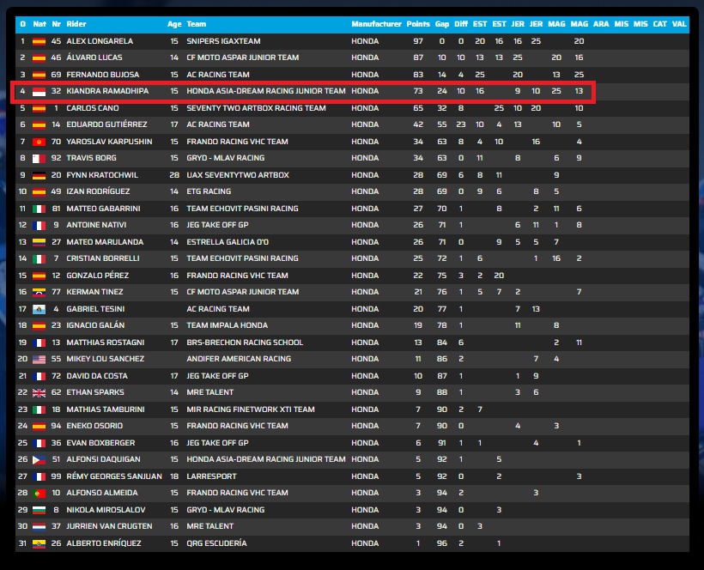704x570 pixels.
Task: Select rider name DAVID DA COSTA
Action: tap(97, 376)
